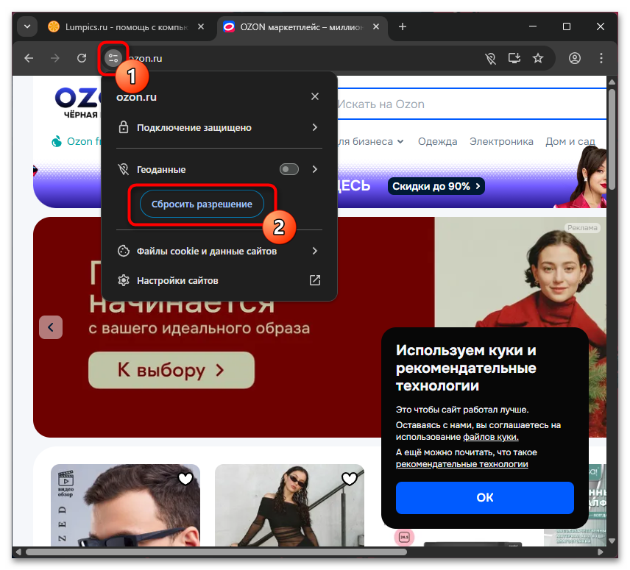Open 'рекомендательные технологии' link
630x570 pixels.
pyautogui.click(x=461, y=464)
